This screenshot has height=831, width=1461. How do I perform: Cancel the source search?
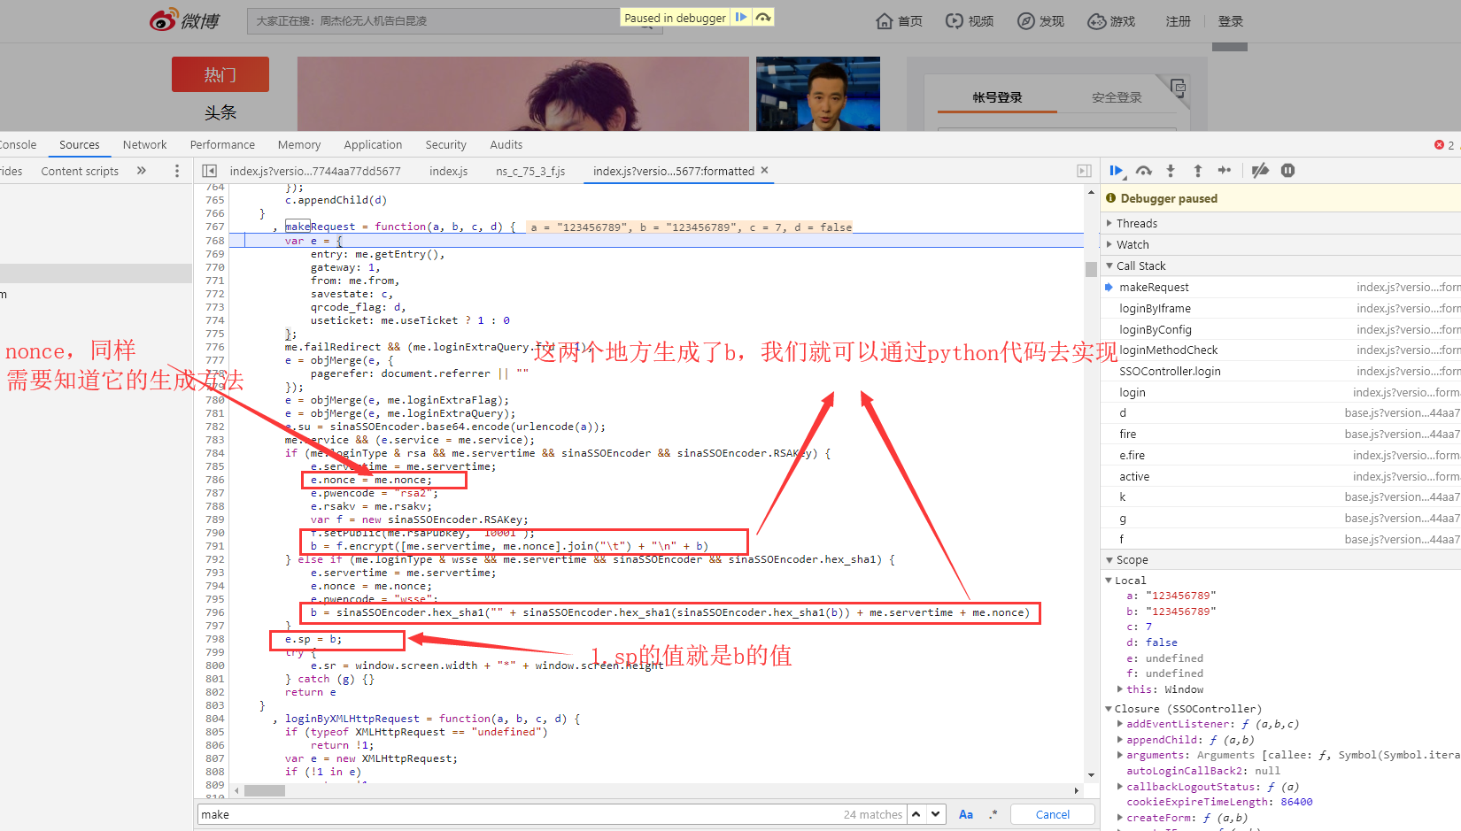click(x=1053, y=814)
